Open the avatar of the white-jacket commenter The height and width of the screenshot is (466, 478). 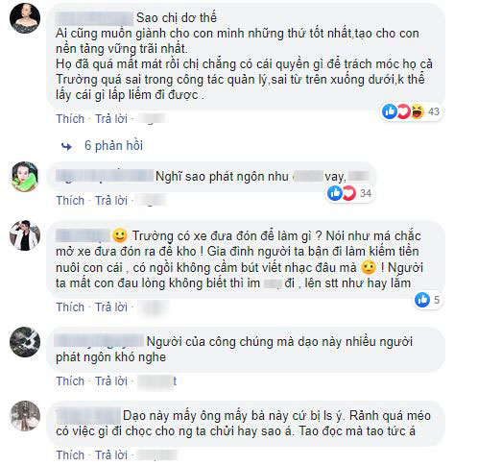[25, 235]
